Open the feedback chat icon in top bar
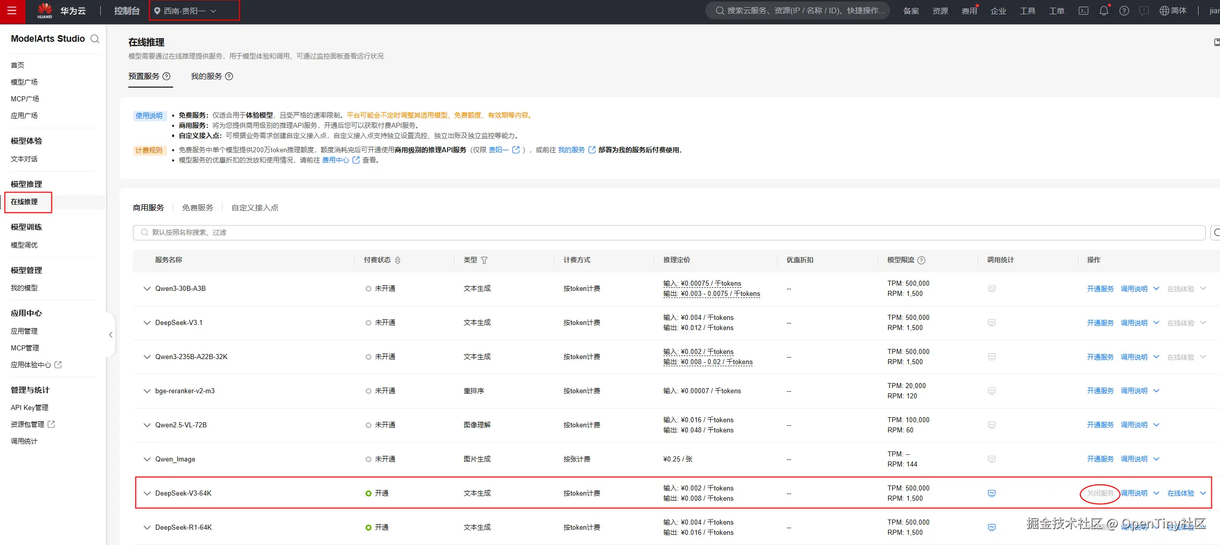The height and width of the screenshot is (545, 1220). [x=1144, y=11]
